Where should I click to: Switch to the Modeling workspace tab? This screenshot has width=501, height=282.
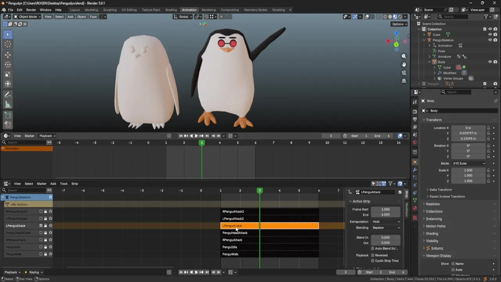[92, 10]
